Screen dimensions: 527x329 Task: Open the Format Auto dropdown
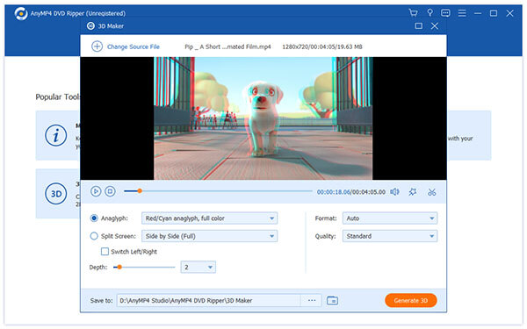(390, 218)
